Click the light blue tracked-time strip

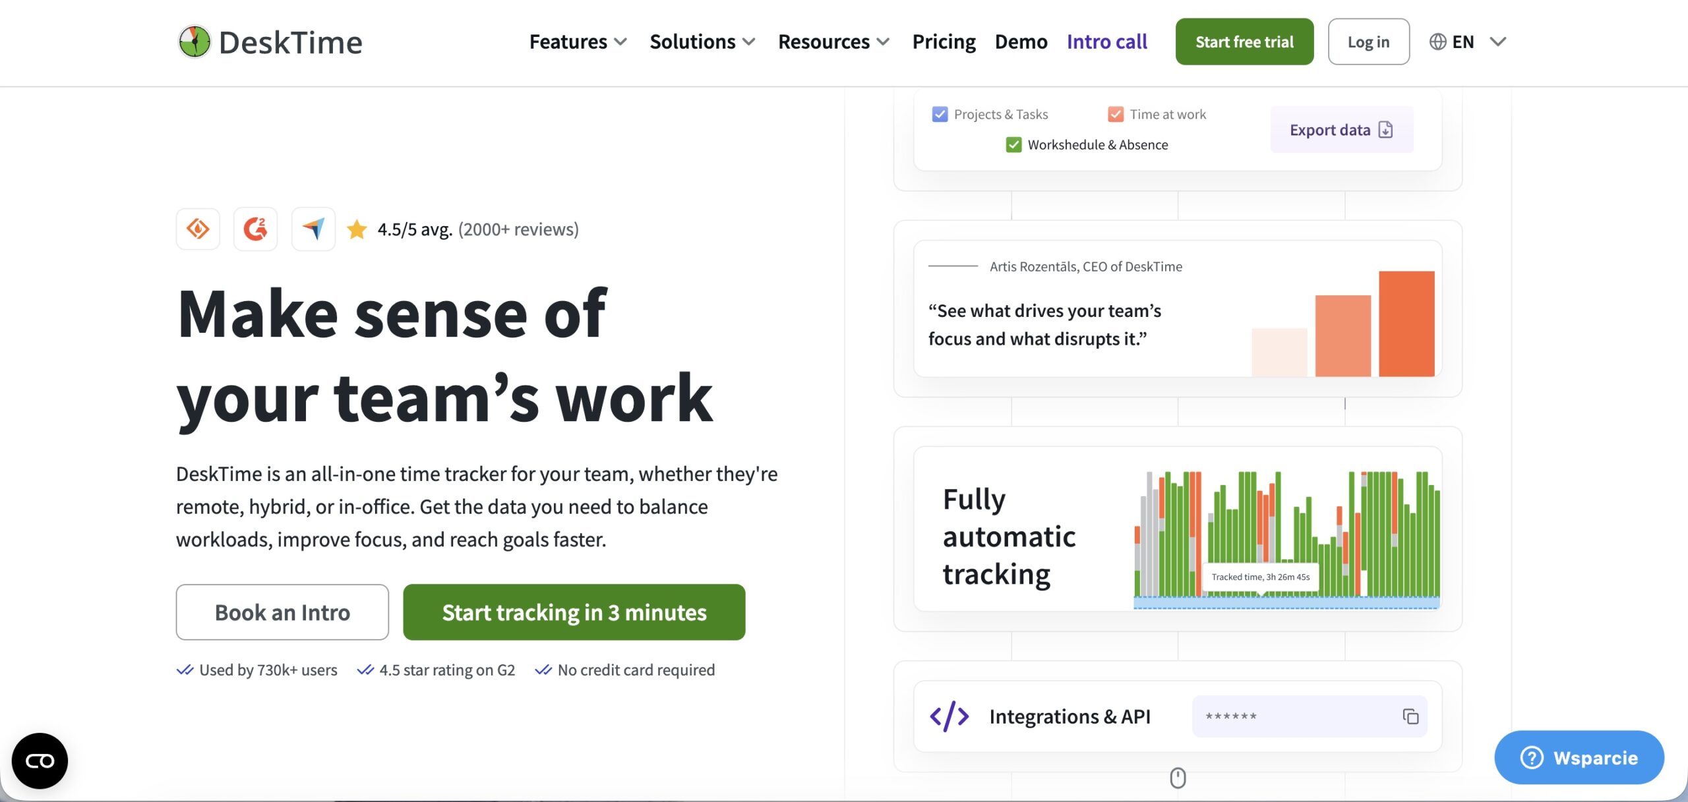tap(1286, 602)
